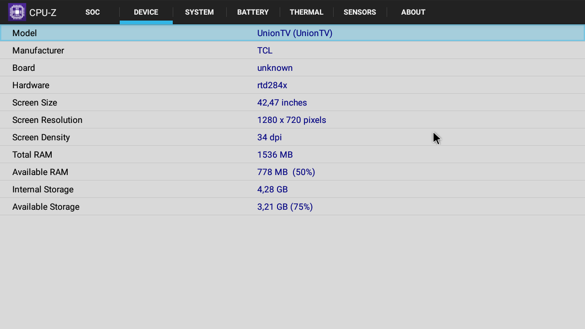The height and width of the screenshot is (329, 585).
Task: Select the DEVICE tab
Action: click(146, 12)
